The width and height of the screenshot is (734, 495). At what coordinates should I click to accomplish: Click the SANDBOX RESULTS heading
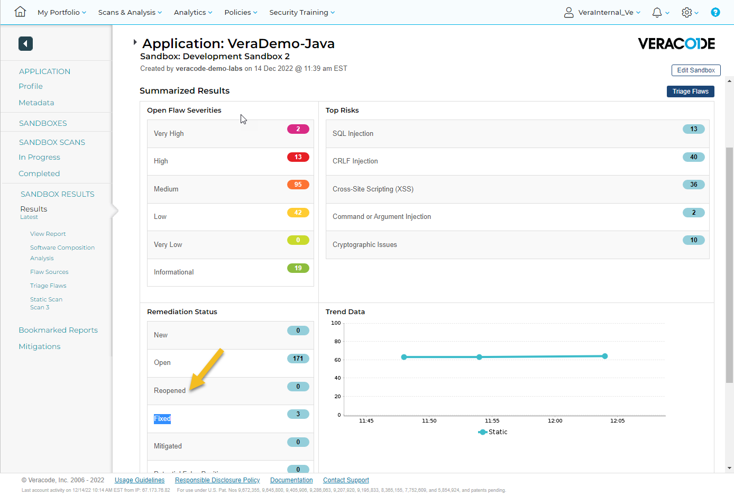pyautogui.click(x=57, y=194)
